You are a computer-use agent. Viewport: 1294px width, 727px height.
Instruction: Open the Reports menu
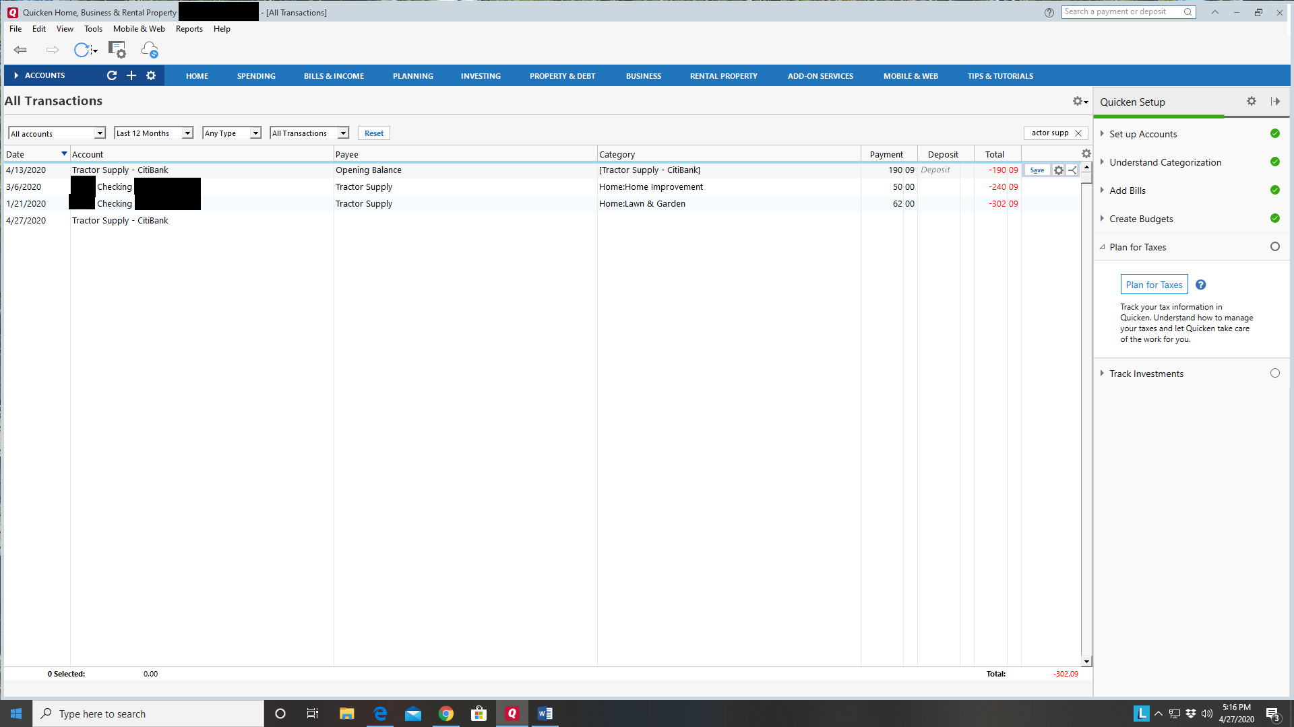point(189,29)
